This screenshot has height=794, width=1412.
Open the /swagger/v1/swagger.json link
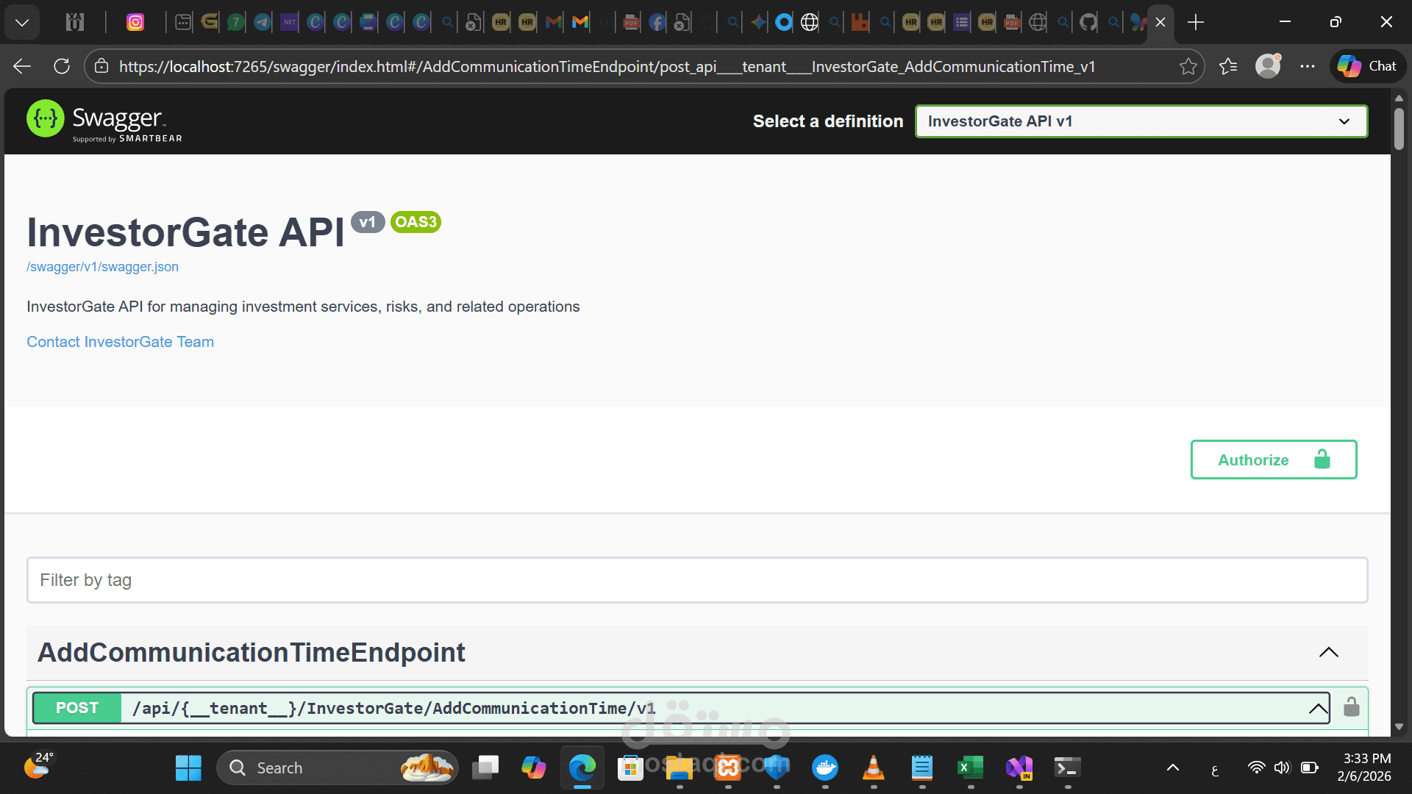tap(102, 267)
